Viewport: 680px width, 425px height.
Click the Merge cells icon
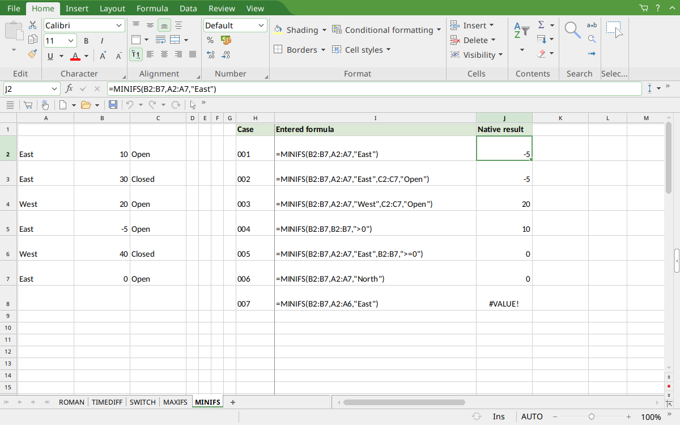click(175, 40)
